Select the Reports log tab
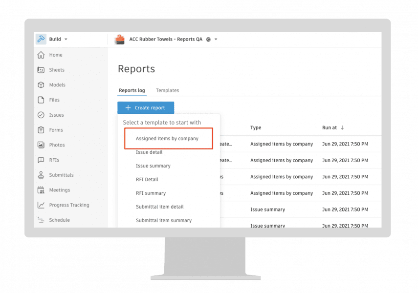 point(132,90)
